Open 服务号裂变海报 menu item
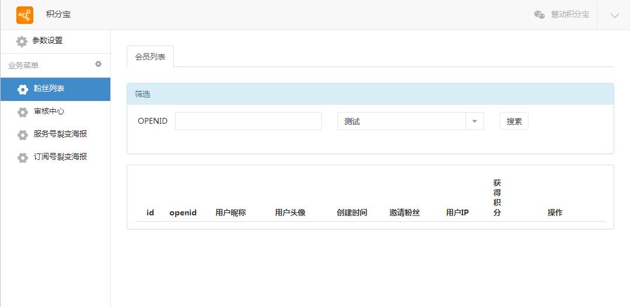The width and height of the screenshot is (630, 307). point(55,135)
